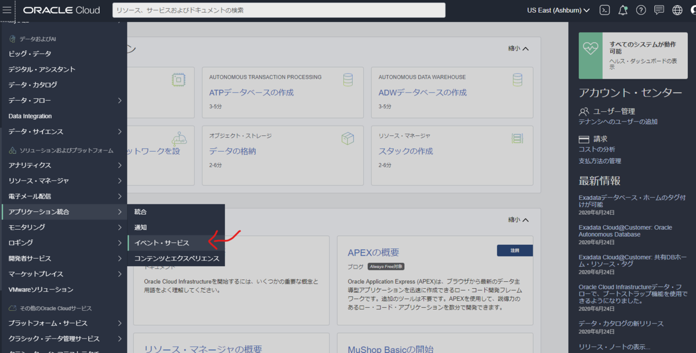Open Cloud Shell terminal icon
The width and height of the screenshot is (696, 353).
pyautogui.click(x=604, y=10)
